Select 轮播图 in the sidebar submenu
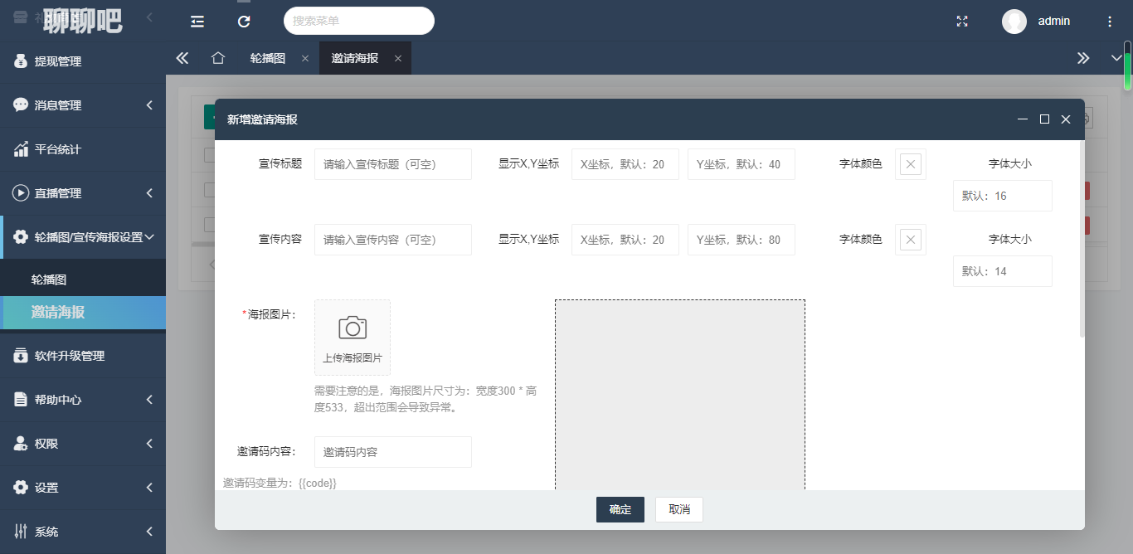 (x=49, y=280)
